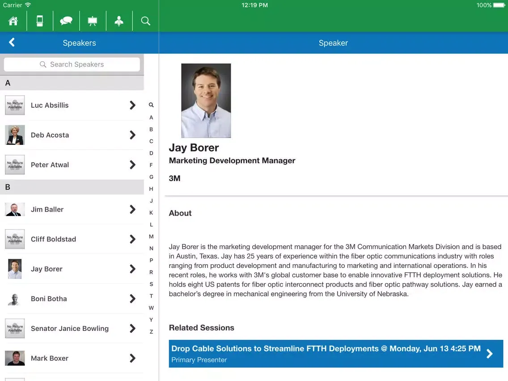The height and width of the screenshot is (381, 508).
Task: Jump to index letter R
Action: coord(151,272)
